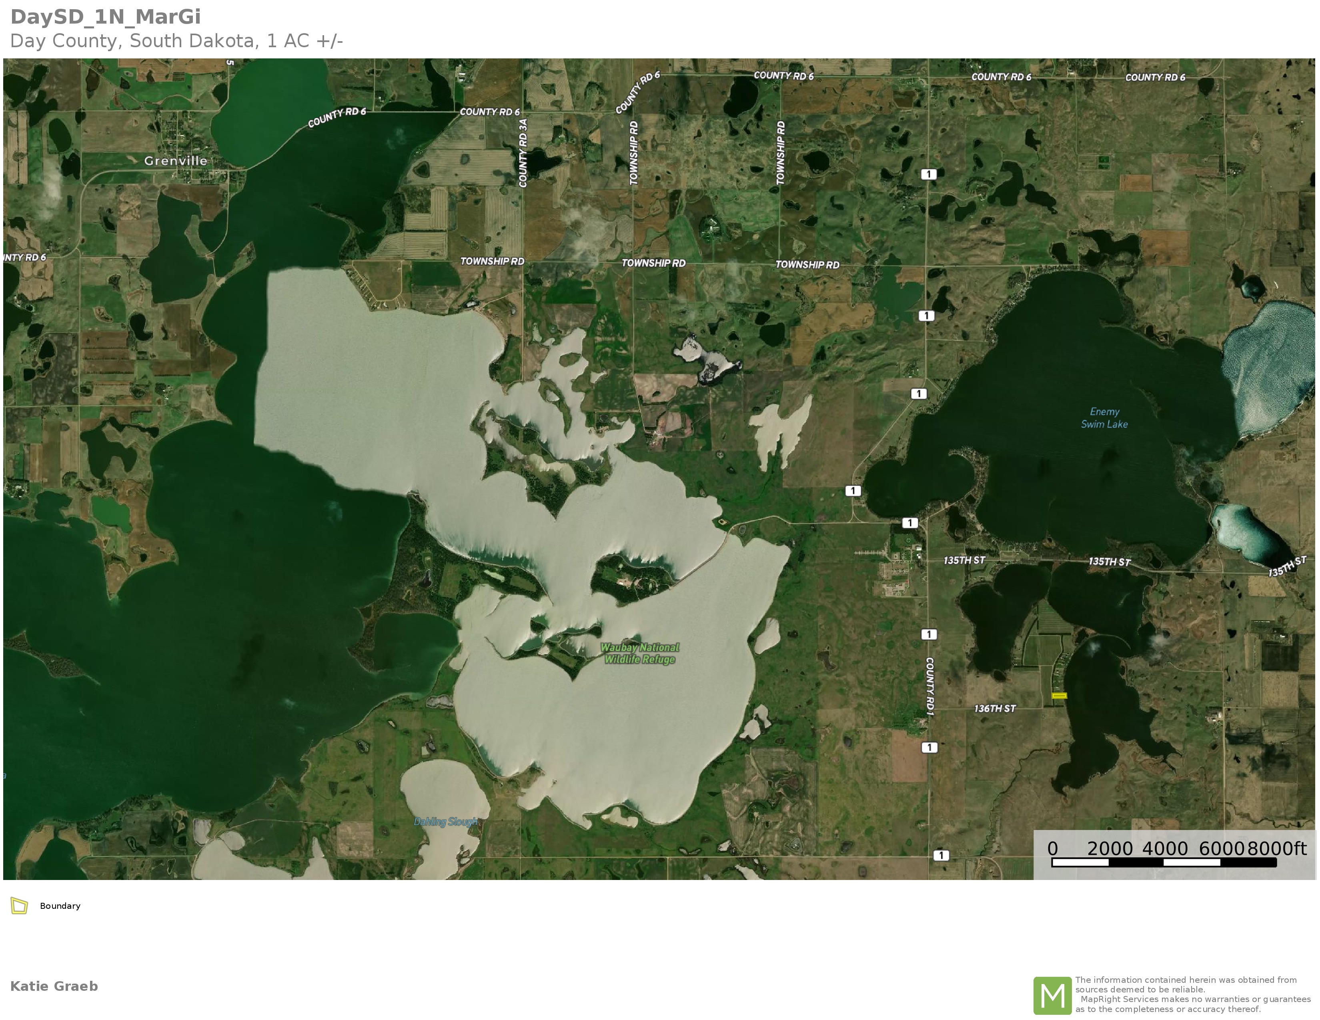Click the Route 1 shield just above the COUNTY RD1 label
Viewport: 1320px width, 1020px height.
[x=929, y=634]
